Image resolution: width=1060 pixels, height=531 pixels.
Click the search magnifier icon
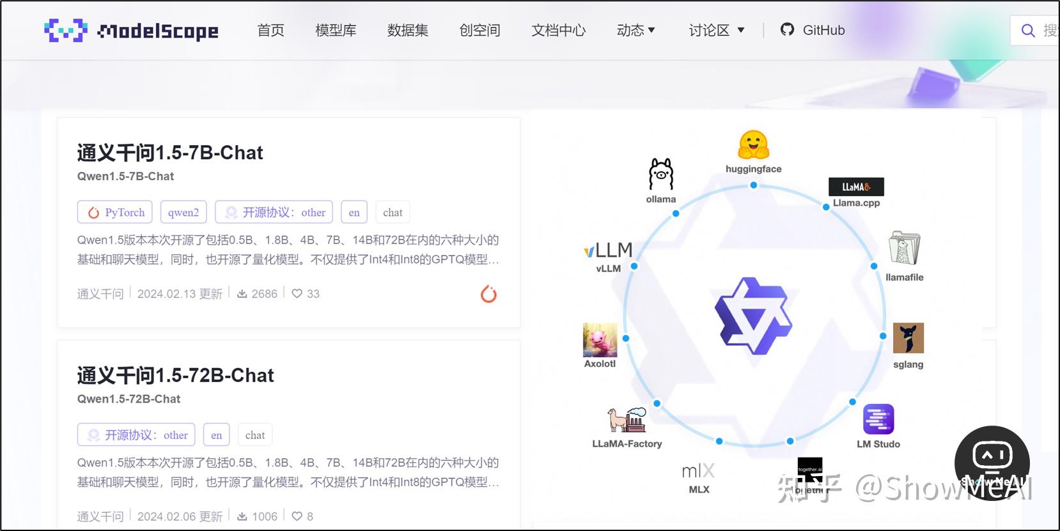tap(1028, 31)
